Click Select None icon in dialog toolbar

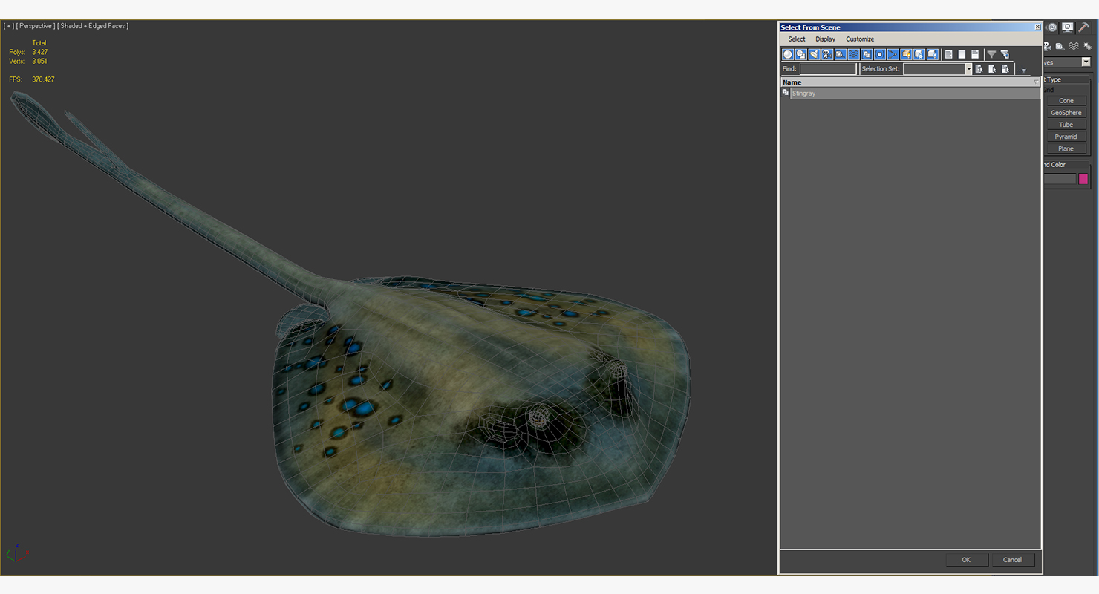(962, 54)
